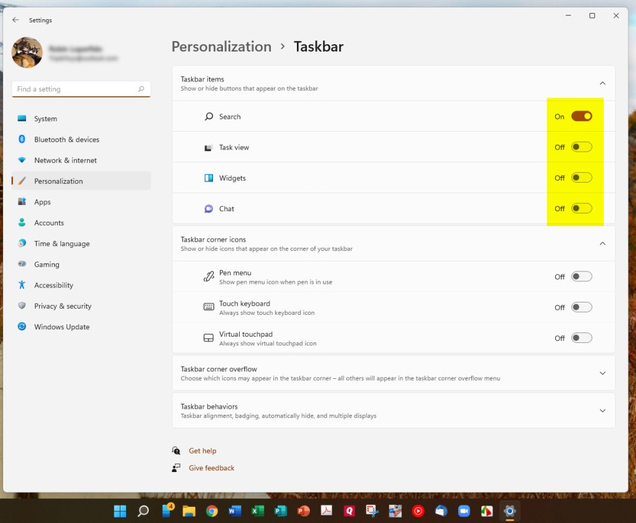Click the Task view icon in the list

tap(209, 148)
